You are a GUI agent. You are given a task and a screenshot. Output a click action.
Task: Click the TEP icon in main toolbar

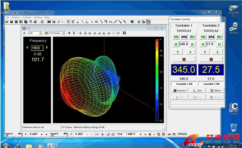pos(148,22)
